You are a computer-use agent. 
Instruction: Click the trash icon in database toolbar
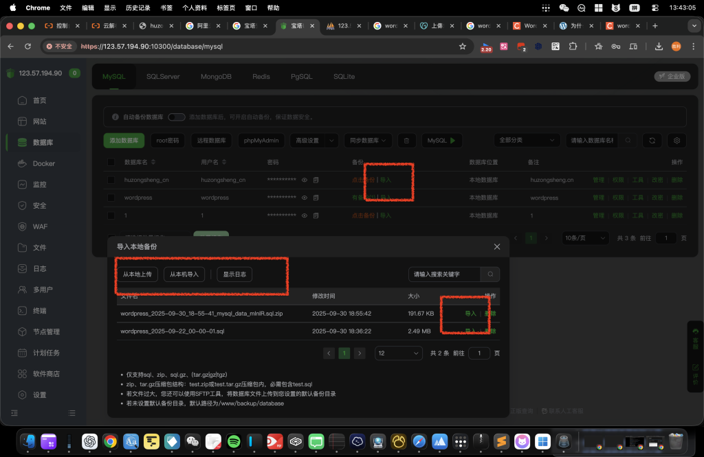point(407,141)
